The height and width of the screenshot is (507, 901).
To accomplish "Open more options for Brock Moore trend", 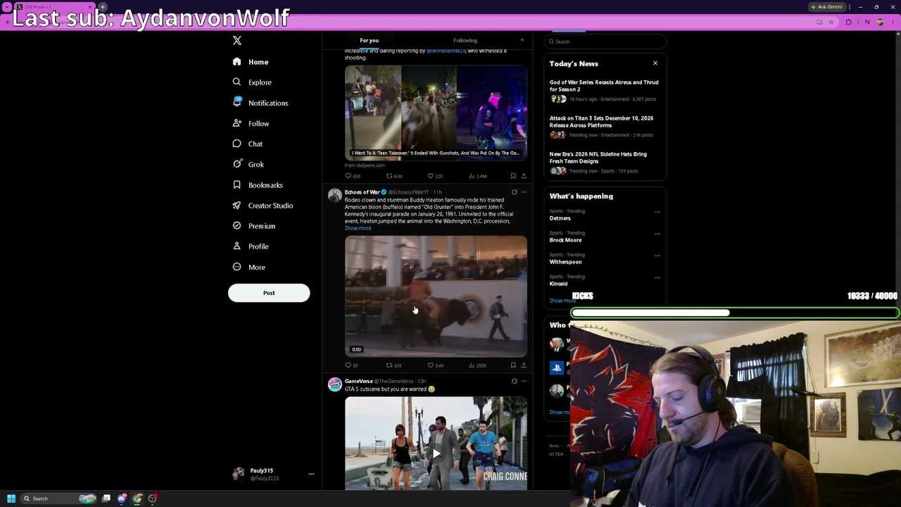I will pyautogui.click(x=657, y=234).
